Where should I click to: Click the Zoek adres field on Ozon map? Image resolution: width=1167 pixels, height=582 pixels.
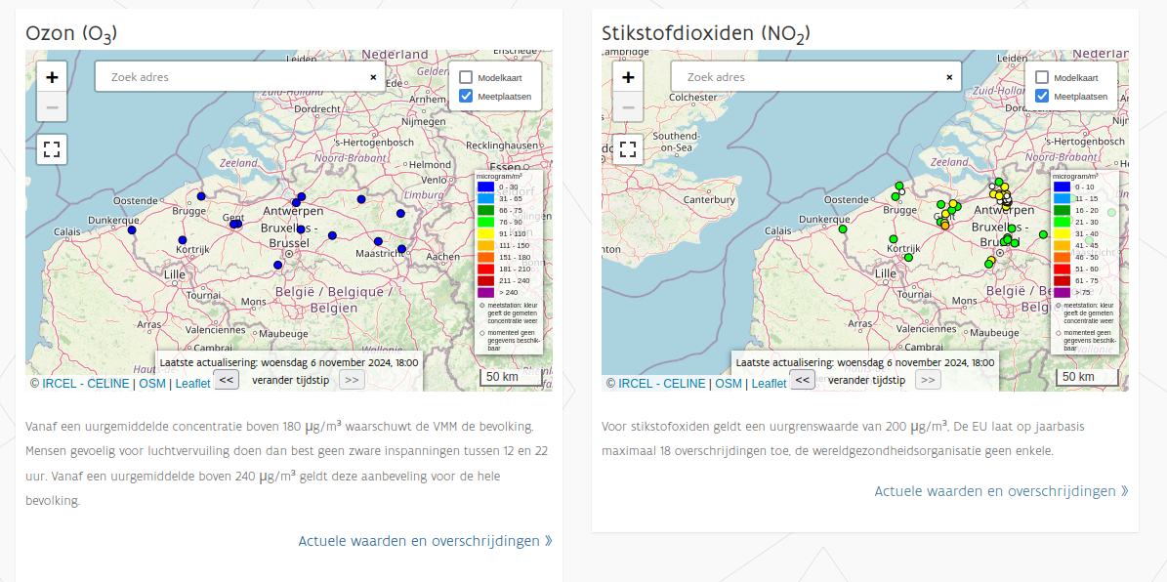click(229, 77)
